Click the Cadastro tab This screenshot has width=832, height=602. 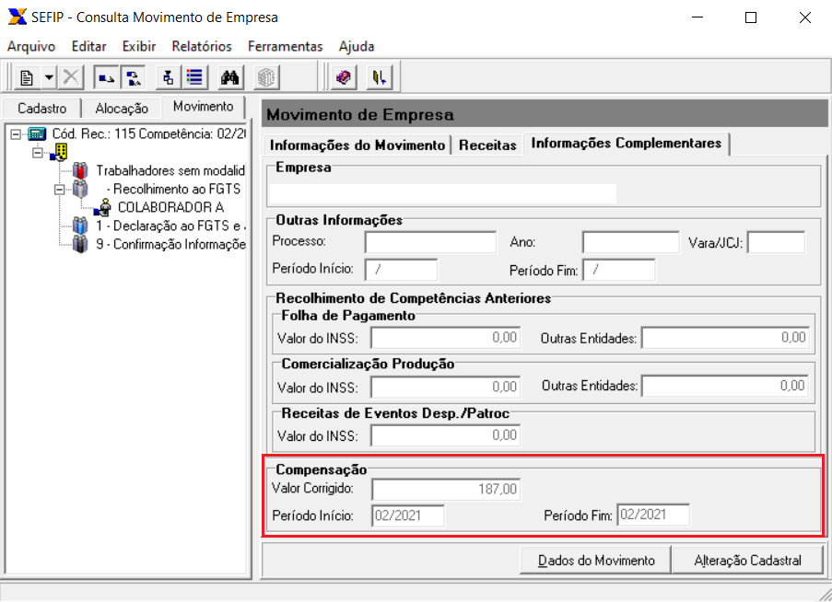41,108
